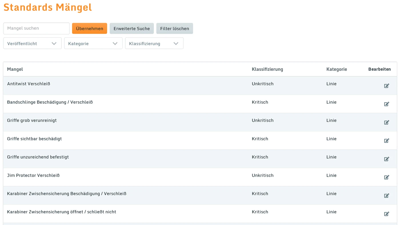Select Linie in Griffe unzureichend befestigt row
Image resolution: width=400 pixels, height=225 pixels.
click(x=331, y=157)
